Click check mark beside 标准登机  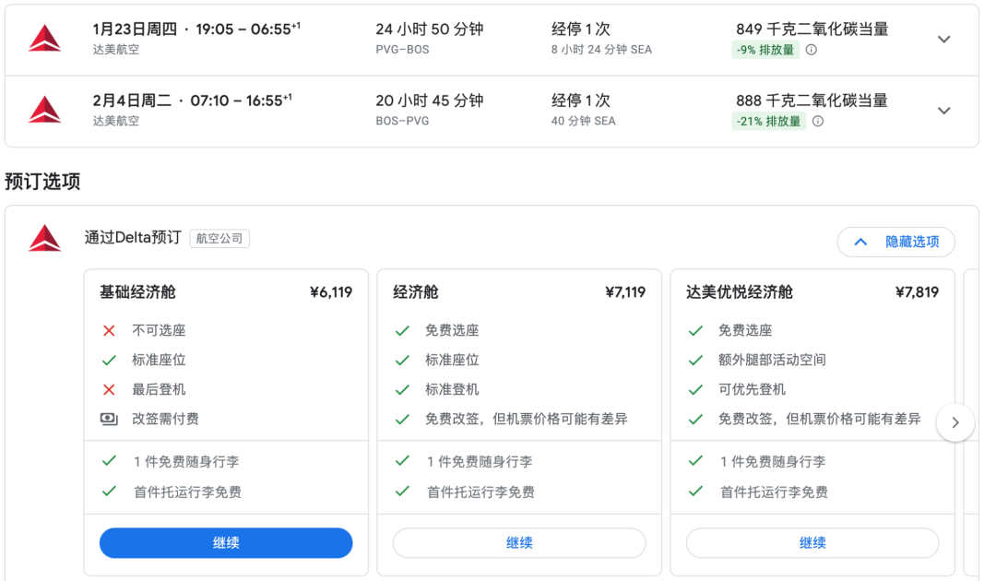(x=402, y=389)
